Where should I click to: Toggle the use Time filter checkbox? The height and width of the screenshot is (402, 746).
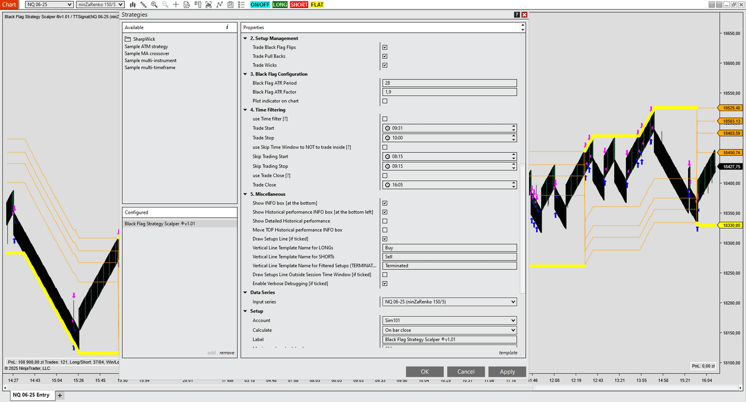coord(385,119)
